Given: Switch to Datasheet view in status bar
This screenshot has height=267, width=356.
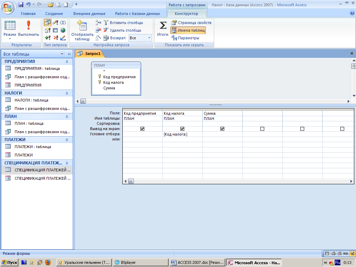Looking at the screenshot, I should tap(327, 253).
